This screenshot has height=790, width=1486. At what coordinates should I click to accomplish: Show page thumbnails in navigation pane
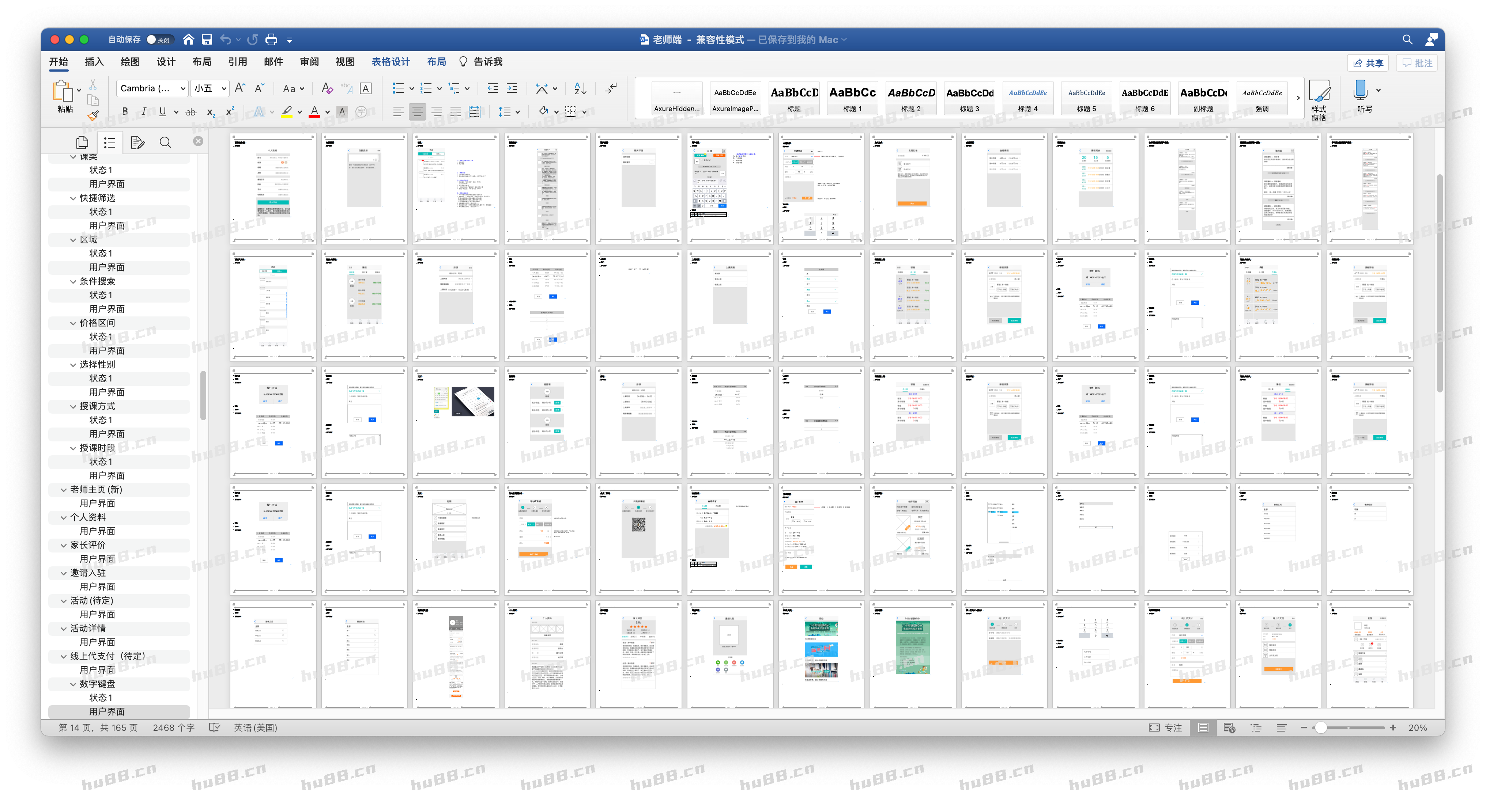click(83, 142)
